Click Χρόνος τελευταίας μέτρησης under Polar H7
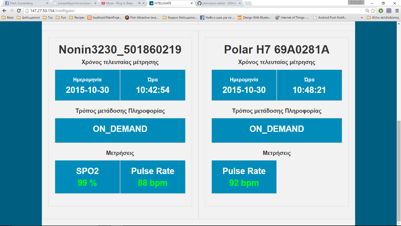 coord(277,62)
